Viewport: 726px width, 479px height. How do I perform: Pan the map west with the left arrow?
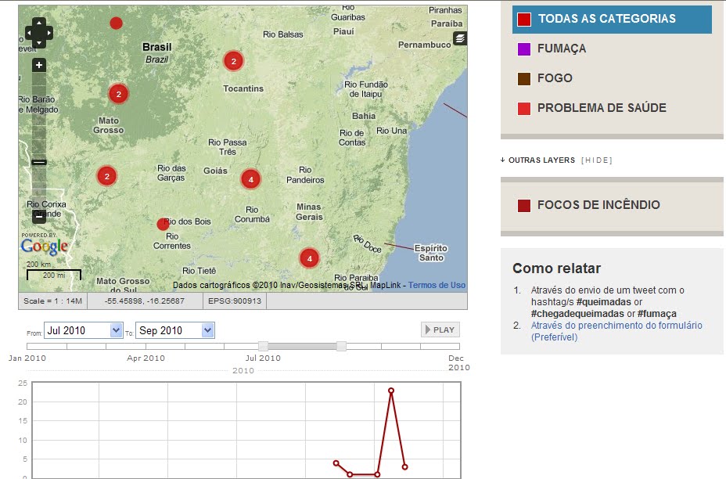click(x=29, y=34)
